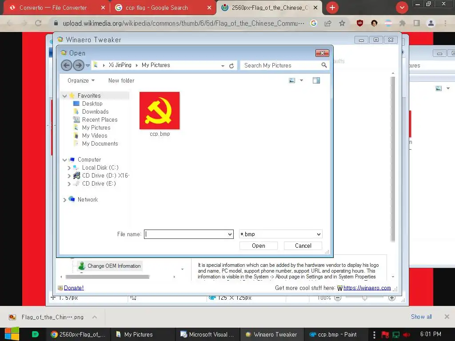
Task: Click Show all downloads
Action: (421, 317)
